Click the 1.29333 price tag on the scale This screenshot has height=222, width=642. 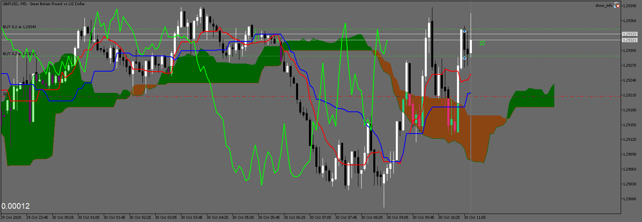630,34
